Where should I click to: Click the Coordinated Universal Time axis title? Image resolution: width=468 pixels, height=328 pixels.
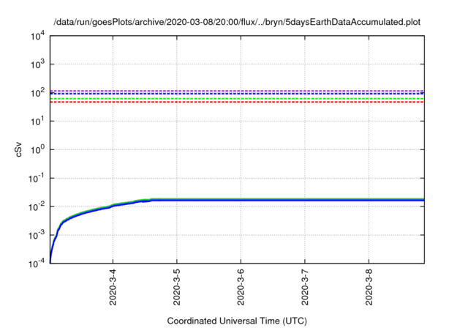point(237,321)
